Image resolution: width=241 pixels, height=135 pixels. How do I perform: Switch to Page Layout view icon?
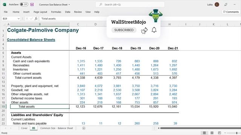click(212, 133)
